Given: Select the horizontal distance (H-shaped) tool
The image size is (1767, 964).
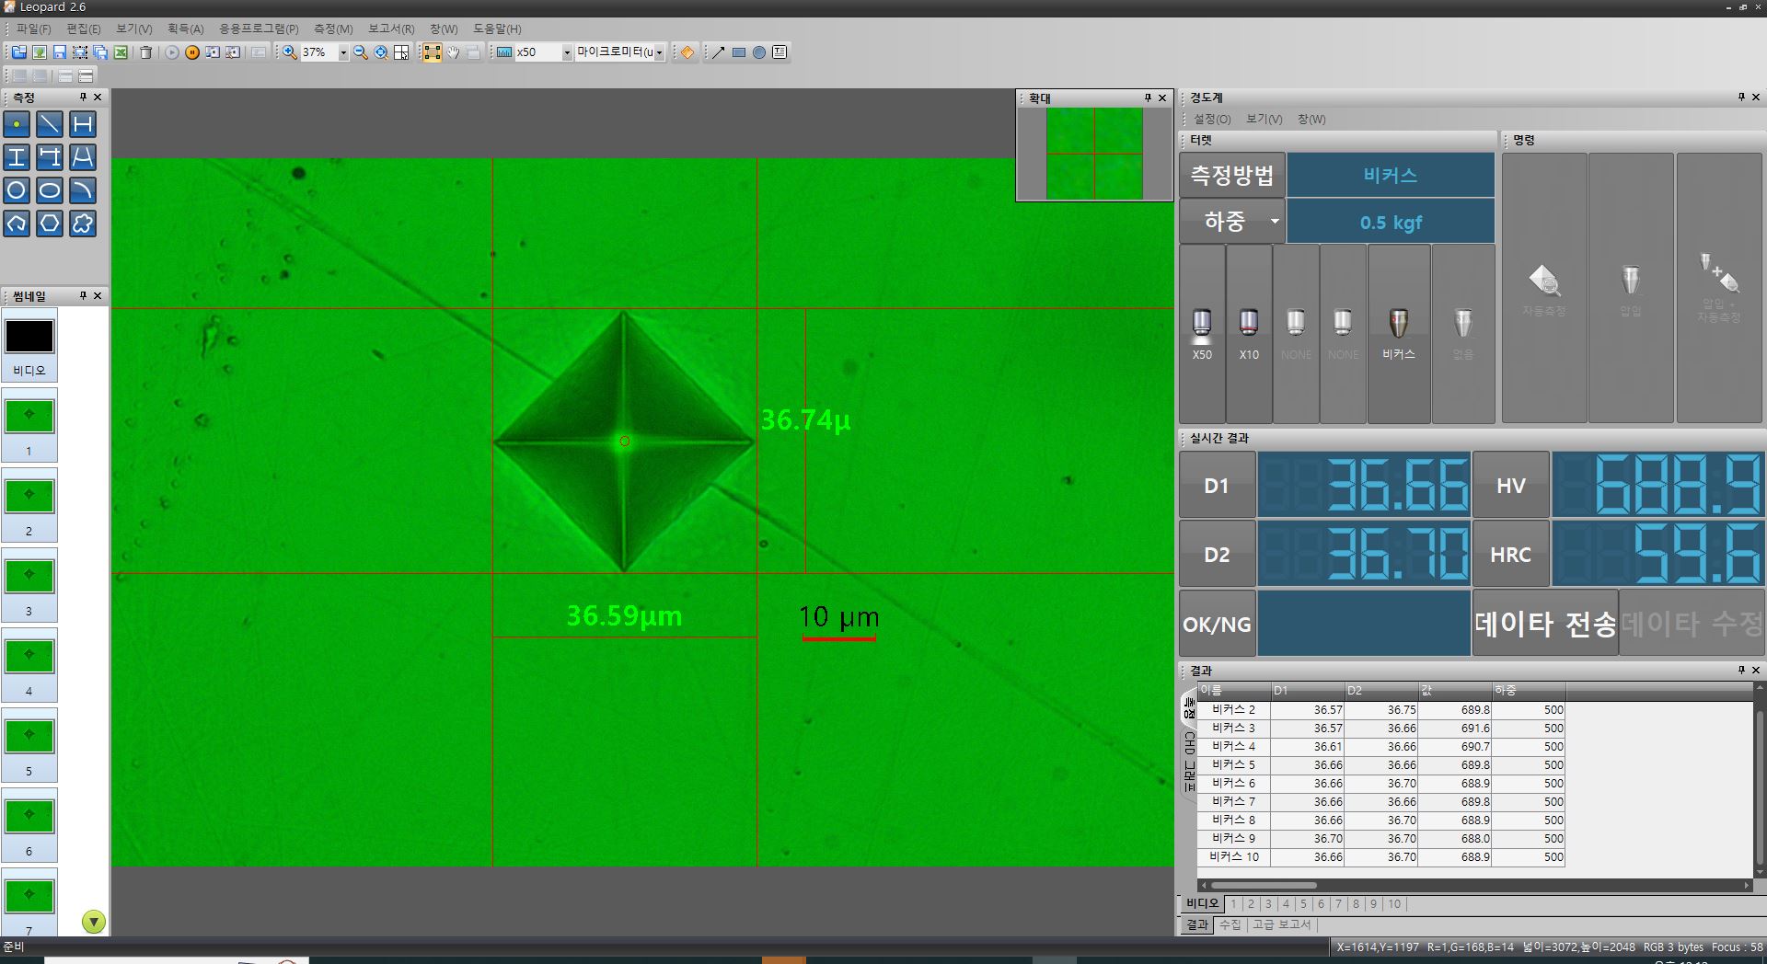Looking at the screenshot, I should 83,124.
